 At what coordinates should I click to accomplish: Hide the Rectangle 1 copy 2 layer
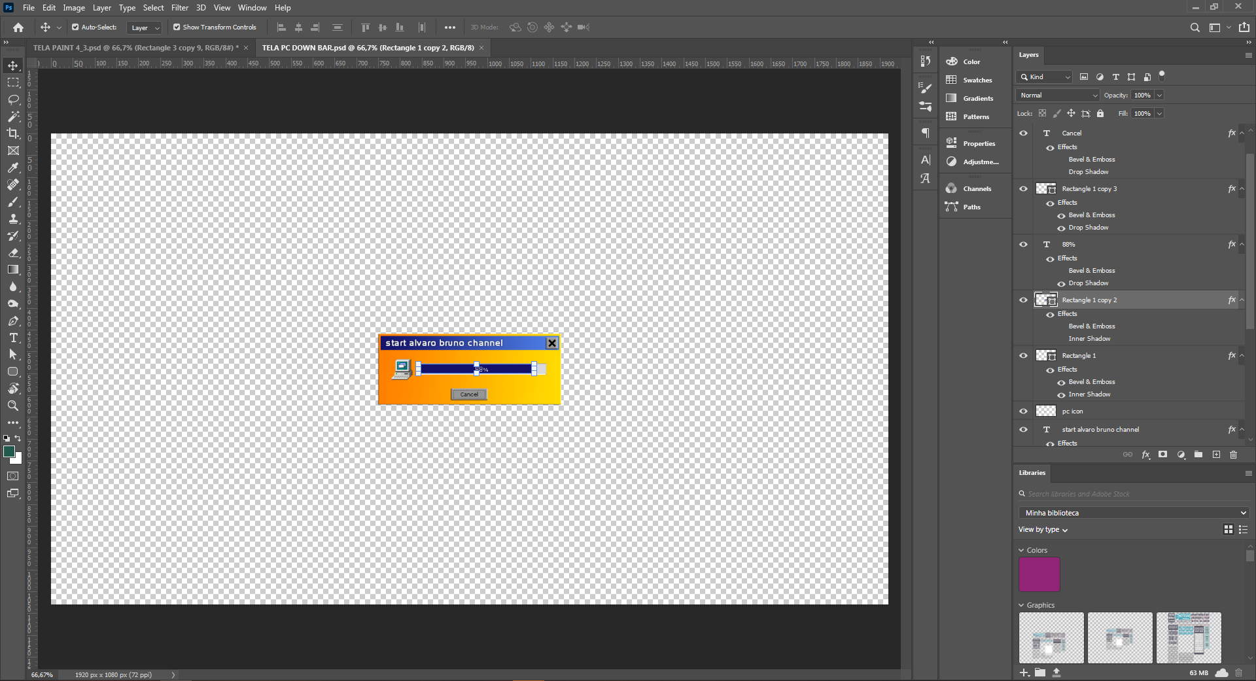click(1024, 300)
